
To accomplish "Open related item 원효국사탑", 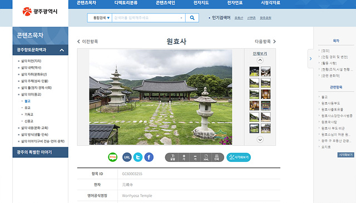I will tap(329, 122).
